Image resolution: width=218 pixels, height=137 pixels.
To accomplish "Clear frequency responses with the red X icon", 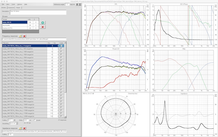I will [24, 36].
